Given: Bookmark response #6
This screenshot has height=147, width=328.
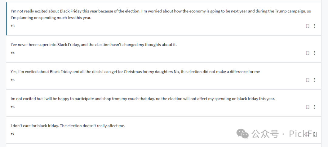Looking at the screenshot, I should pos(307,107).
